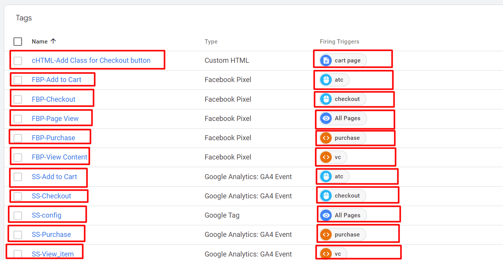Open the SS-Purchase tag link
Image resolution: width=503 pixels, height=260 pixels.
(x=51, y=235)
